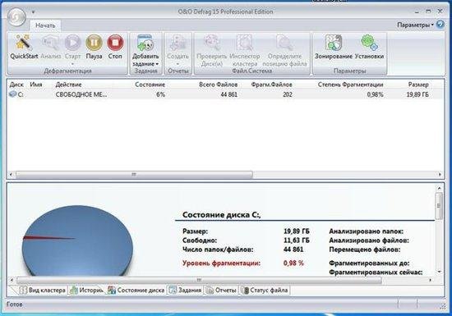Click the Перемещено файлов label
452x316 pixels.
(365, 250)
